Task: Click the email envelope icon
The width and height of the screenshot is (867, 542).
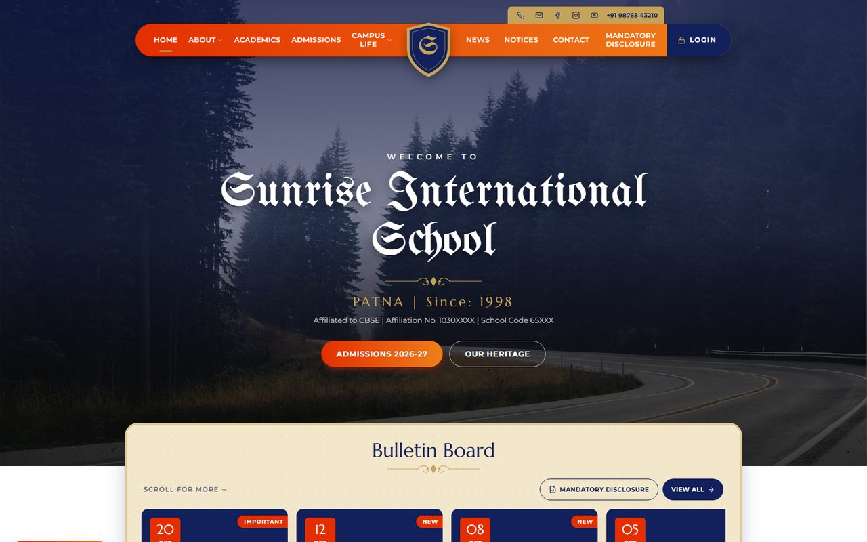Action: point(539,15)
